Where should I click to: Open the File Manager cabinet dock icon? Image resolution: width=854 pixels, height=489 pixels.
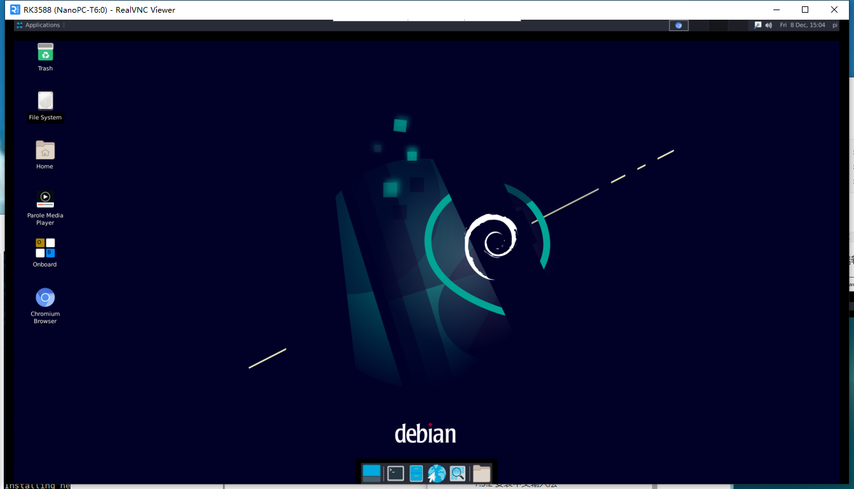point(416,473)
